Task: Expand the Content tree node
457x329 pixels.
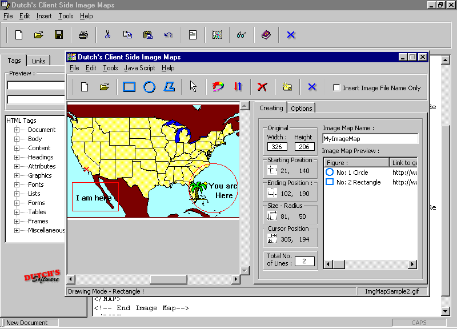Action: [17, 149]
